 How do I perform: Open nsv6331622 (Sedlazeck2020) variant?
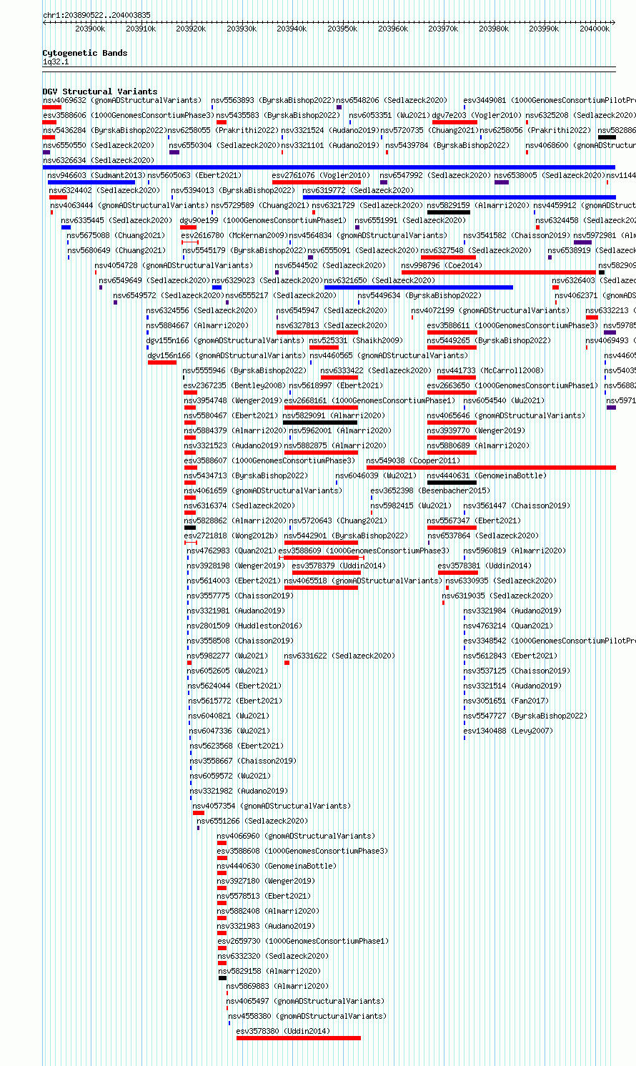coord(339,656)
